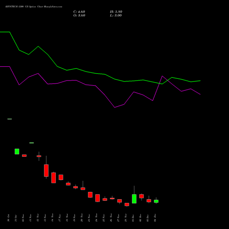
Task: Select the small red candle for 03 Nov
Action: (x=24, y=156)
